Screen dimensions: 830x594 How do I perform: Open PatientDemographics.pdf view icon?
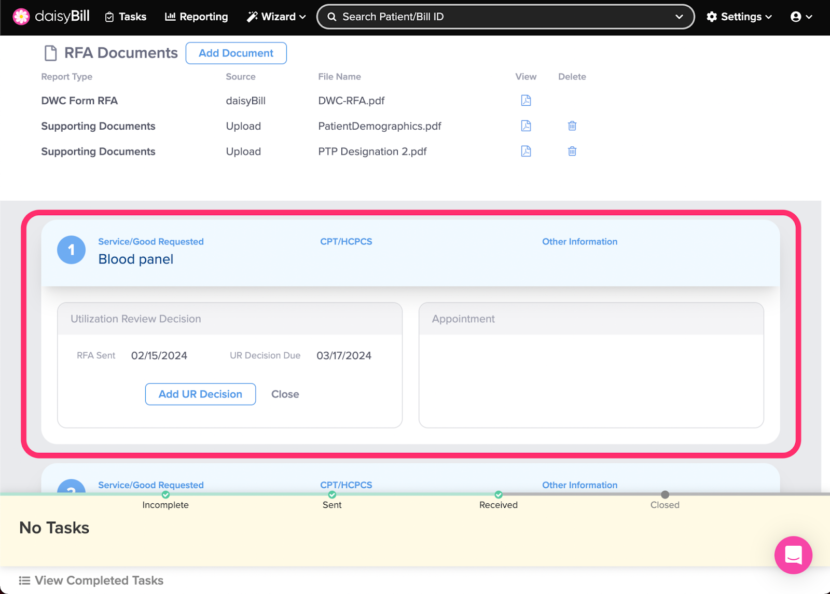525,126
